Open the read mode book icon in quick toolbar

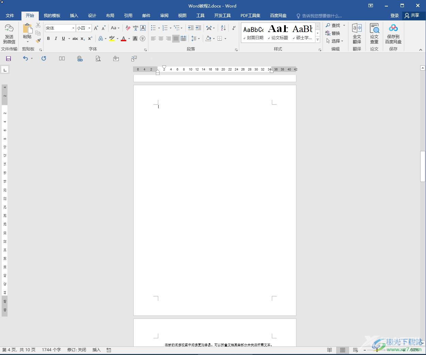pyautogui.click(x=62, y=59)
